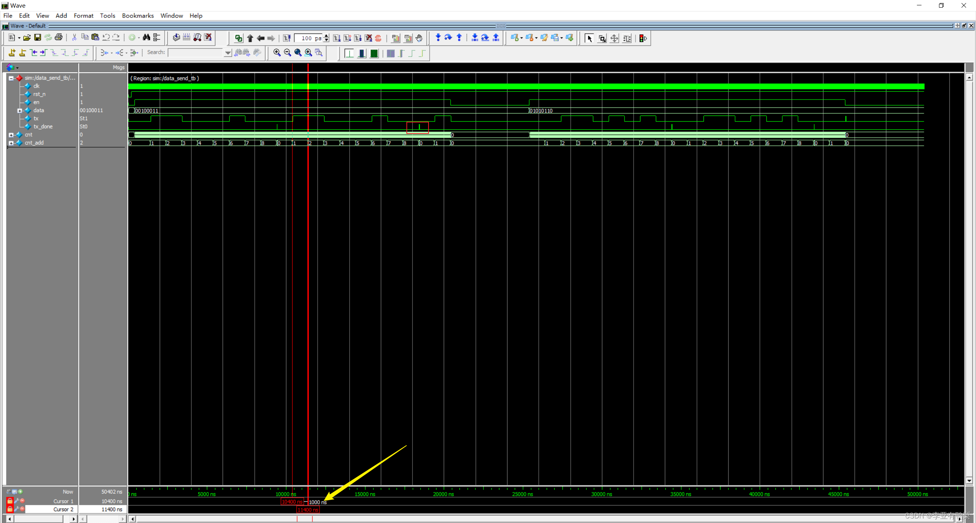Click the Print icon
The height and width of the screenshot is (523, 976).
click(58, 37)
